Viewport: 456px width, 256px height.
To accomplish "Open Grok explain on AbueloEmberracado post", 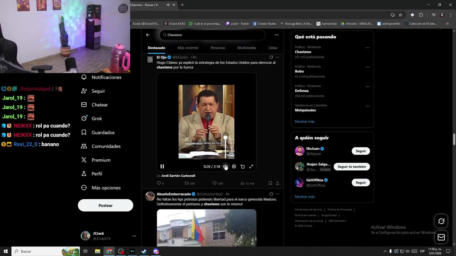I will [271, 194].
